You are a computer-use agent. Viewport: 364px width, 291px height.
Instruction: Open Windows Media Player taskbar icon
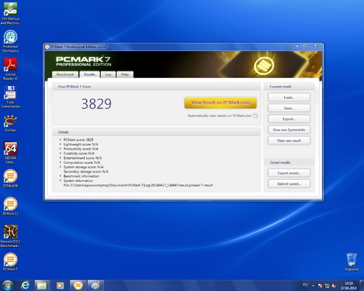[60, 285]
